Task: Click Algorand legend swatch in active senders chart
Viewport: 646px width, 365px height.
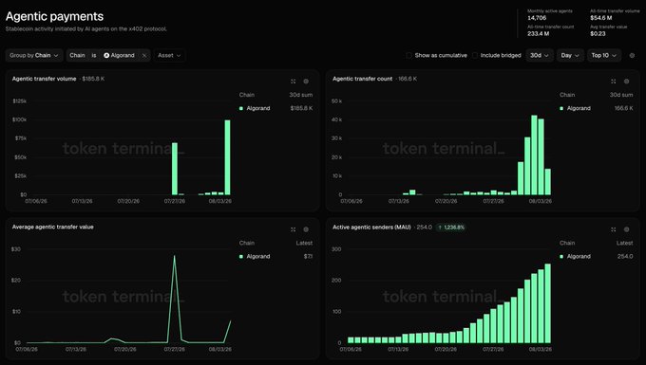Action: (561, 257)
